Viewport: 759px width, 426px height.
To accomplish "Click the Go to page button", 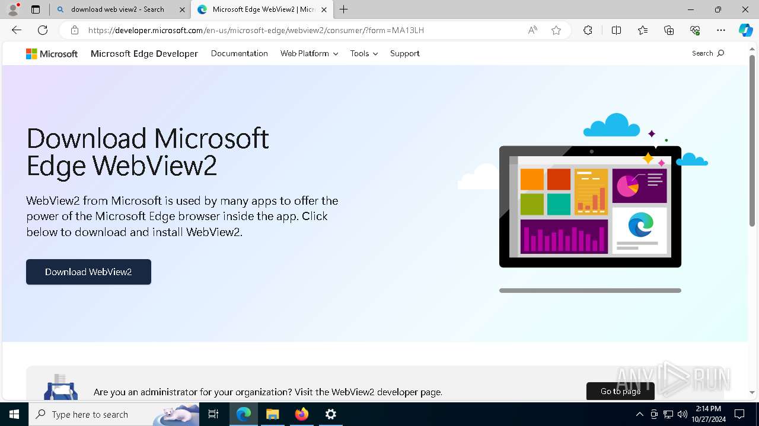I will [x=620, y=391].
